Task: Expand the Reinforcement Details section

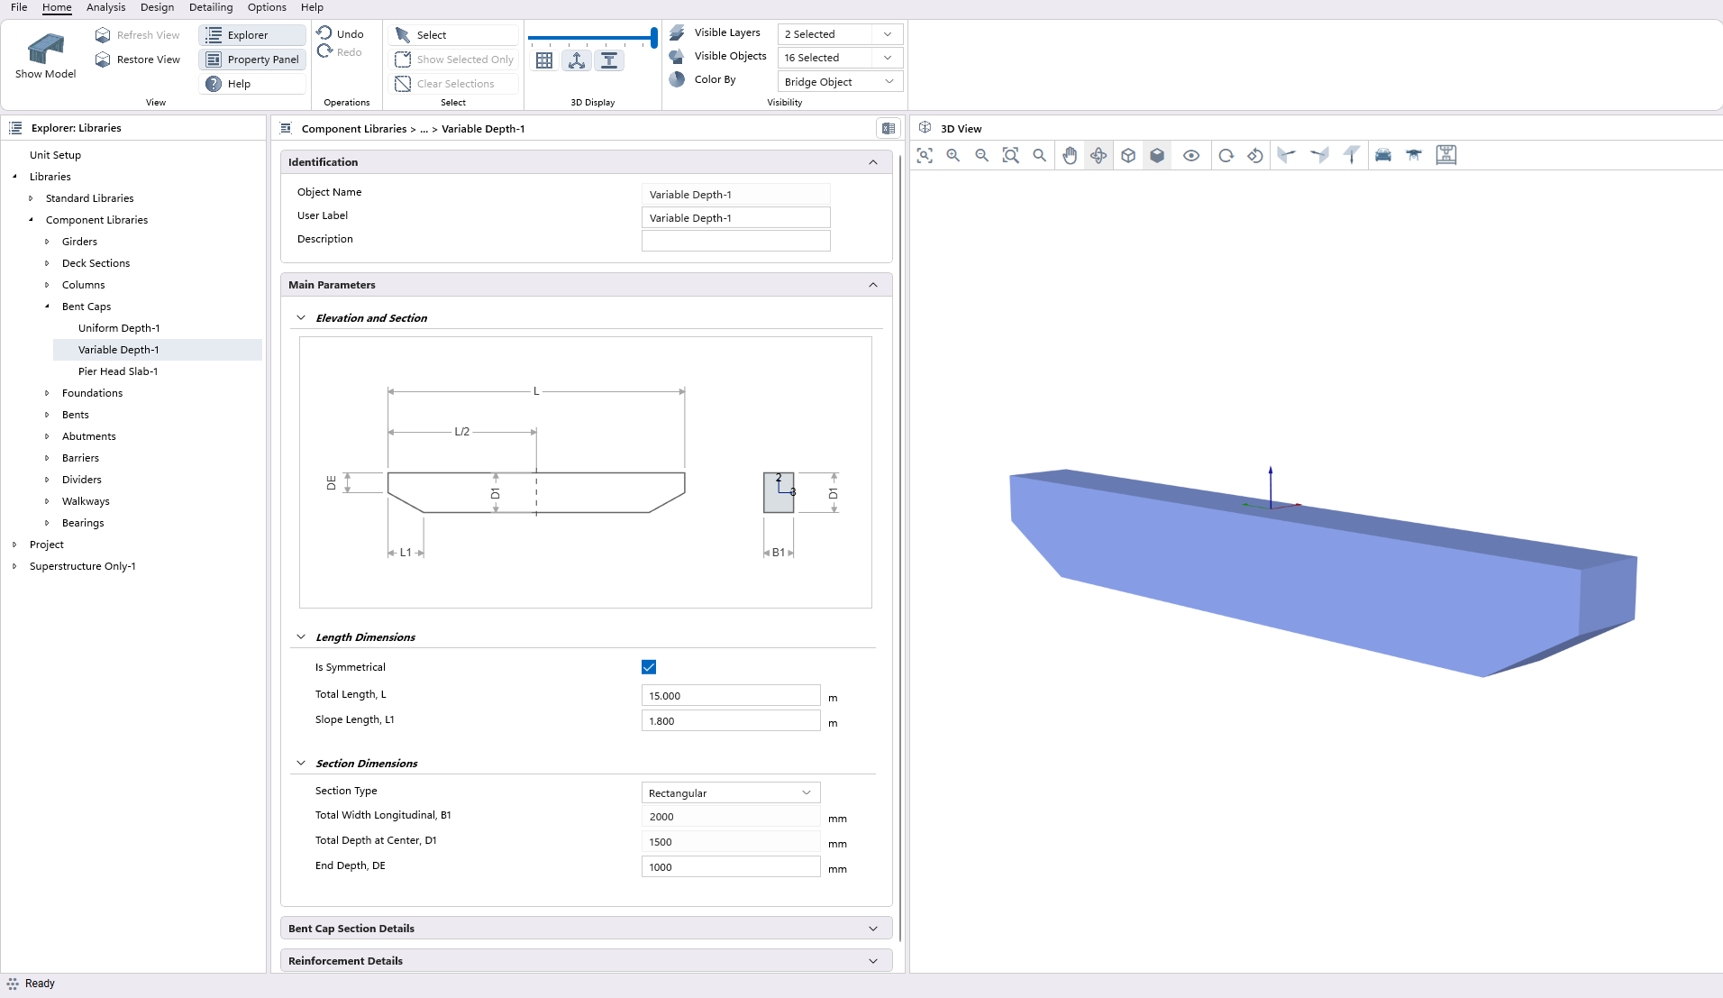Action: (872, 960)
